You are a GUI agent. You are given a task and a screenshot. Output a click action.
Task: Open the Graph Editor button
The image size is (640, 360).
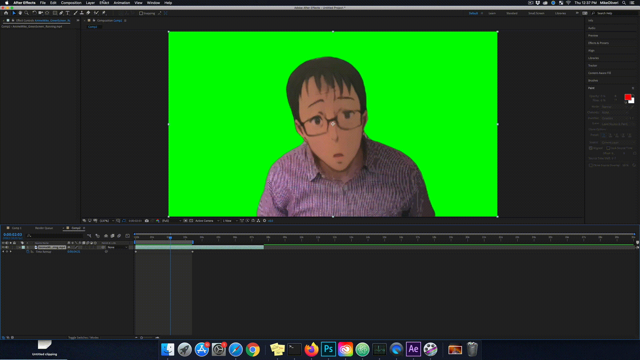pos(127,236)
